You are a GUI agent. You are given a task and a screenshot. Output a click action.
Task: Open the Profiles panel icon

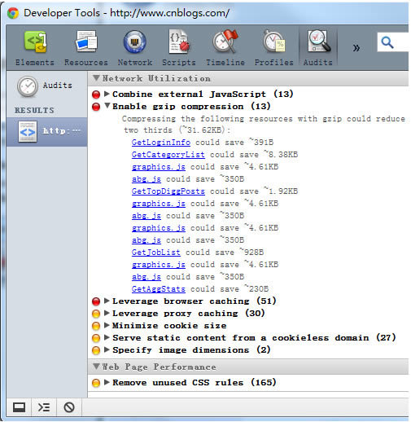(273, 42)
